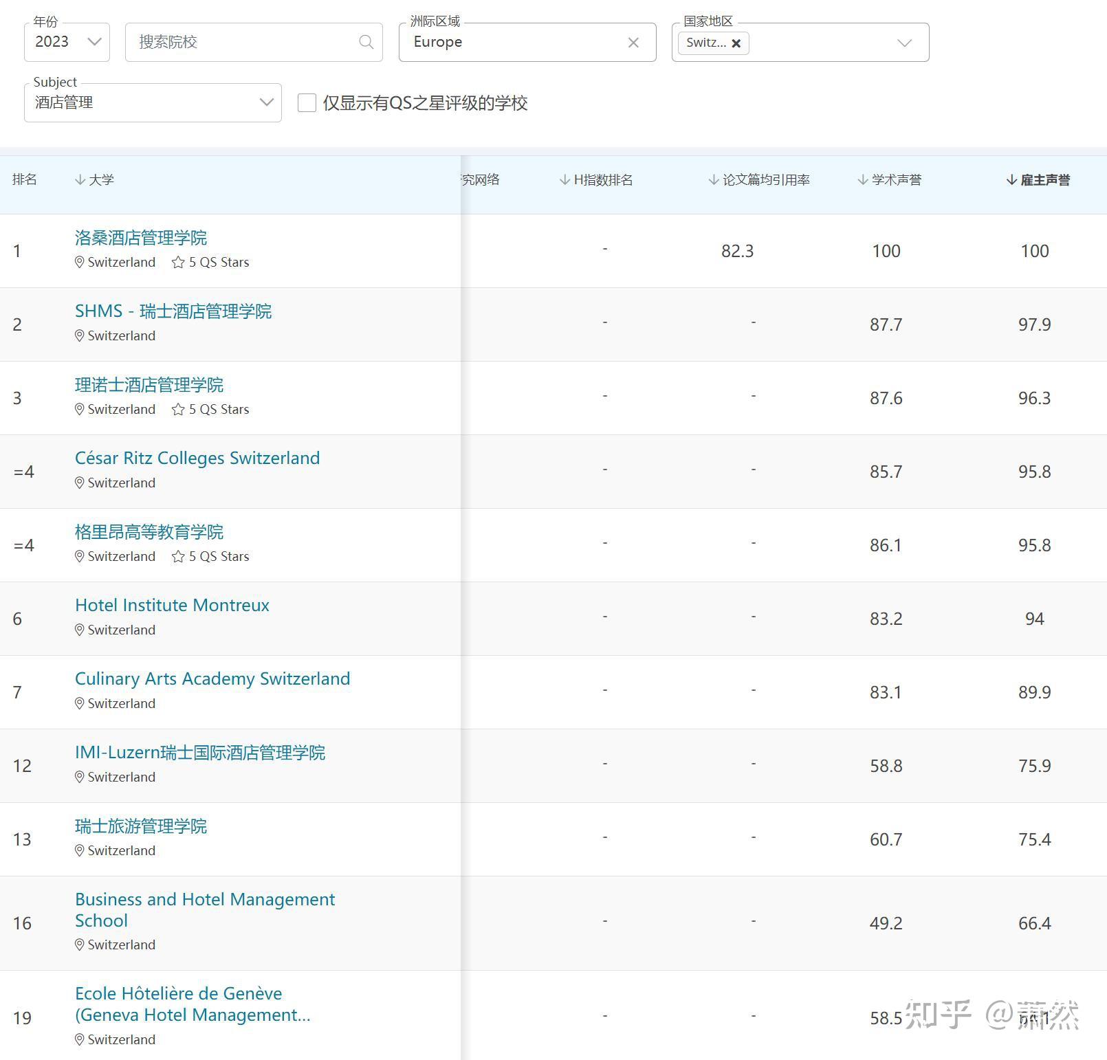Click the 89.9 employer reputation value

(1034, 692)
